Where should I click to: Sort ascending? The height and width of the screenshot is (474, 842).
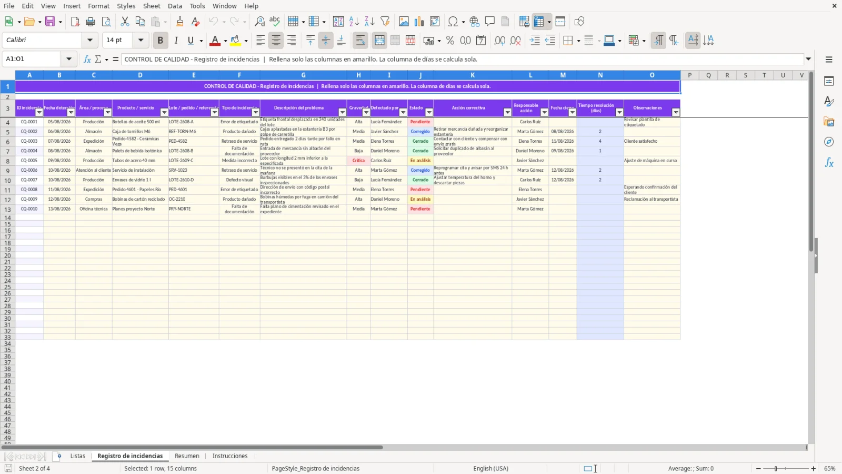[x=354, y=22]
